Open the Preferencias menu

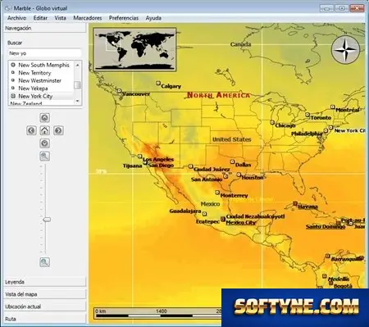coord(124,18)
